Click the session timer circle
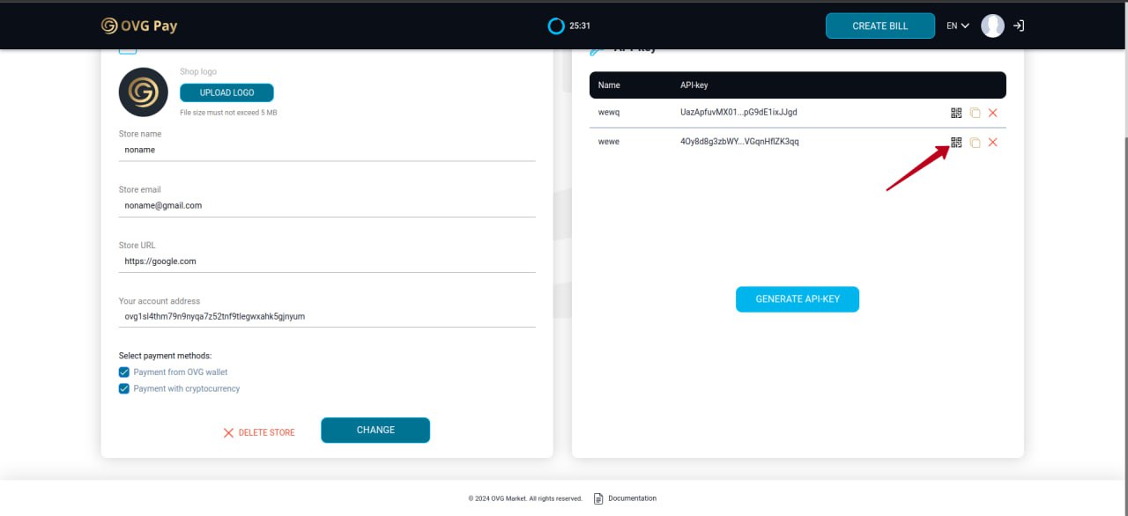1128x516 pixels. [556, 26]
